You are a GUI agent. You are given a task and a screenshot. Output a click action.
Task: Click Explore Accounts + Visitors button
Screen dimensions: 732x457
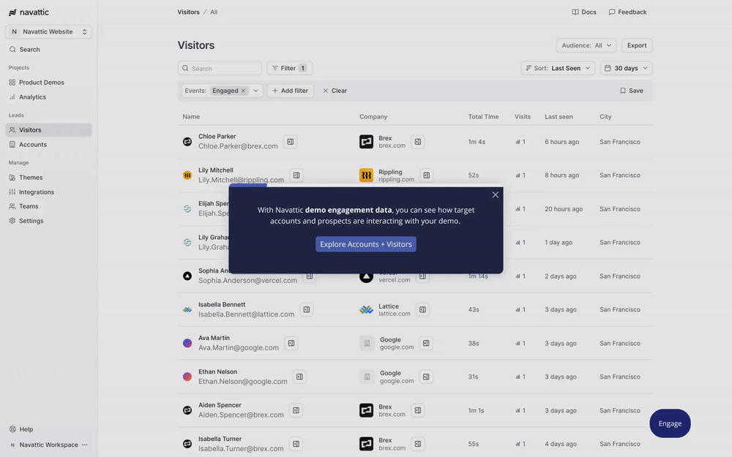tap(366, 244)
